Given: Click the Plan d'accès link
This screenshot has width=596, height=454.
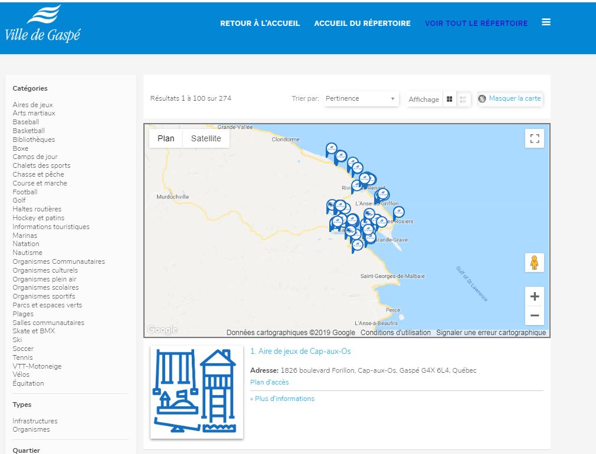Looking at the screenshot, I should [x=270, y=382].
